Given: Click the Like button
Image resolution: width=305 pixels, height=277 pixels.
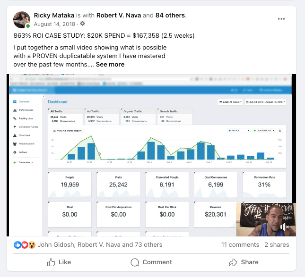Looking at the screenshot, I should click(x=58, y=262).
